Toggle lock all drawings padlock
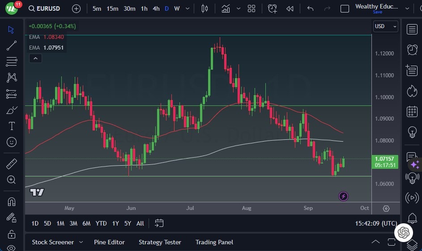Viewport: 422px width, 251px height. [12, 234]
